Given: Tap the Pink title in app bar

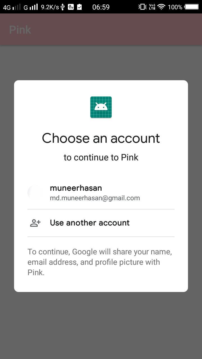Looking at the screenshot, I should (x=20, y=30).
